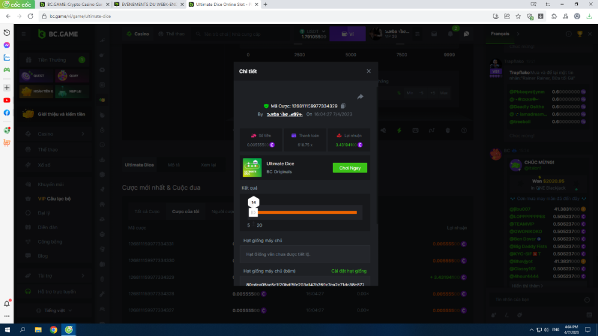Copy the bet ID using copy icon
Image resolution: width=598 pixels, height=336 pixels.
tap(343, 106)
